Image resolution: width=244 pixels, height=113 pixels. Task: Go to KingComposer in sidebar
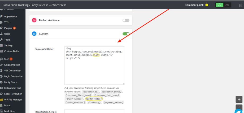[12, 65]
